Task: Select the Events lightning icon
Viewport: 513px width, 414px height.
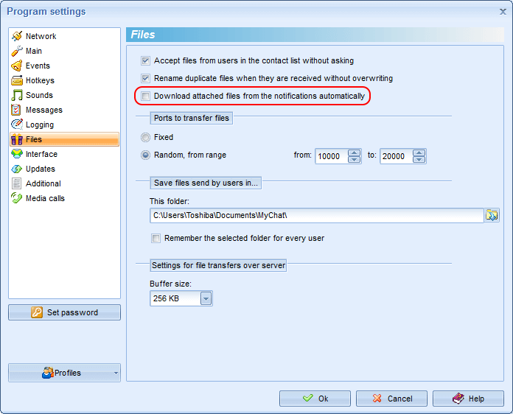Action: click(x=17, y=66)
